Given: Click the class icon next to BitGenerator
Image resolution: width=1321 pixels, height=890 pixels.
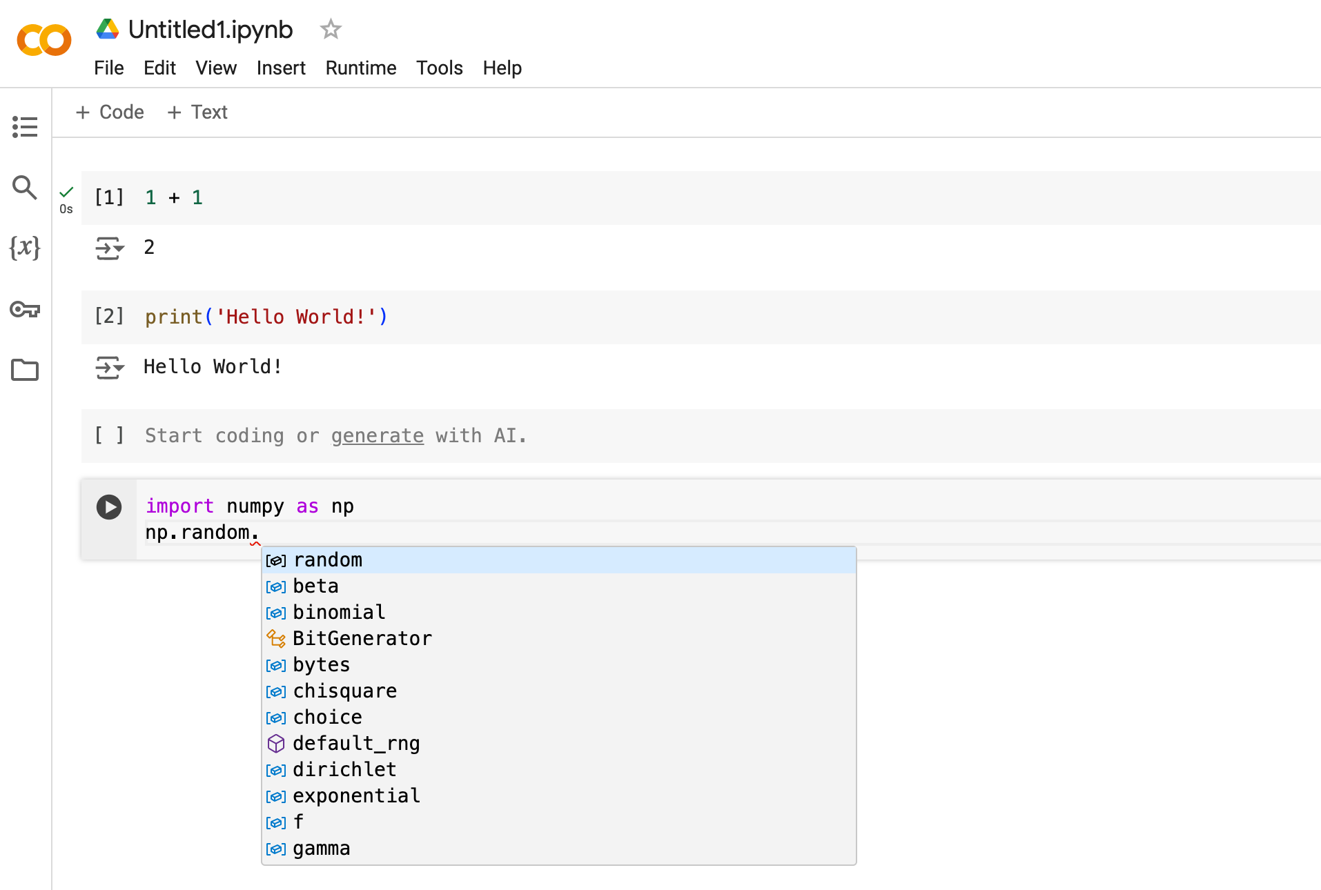Looking at the screenshot, I should 276,639.
